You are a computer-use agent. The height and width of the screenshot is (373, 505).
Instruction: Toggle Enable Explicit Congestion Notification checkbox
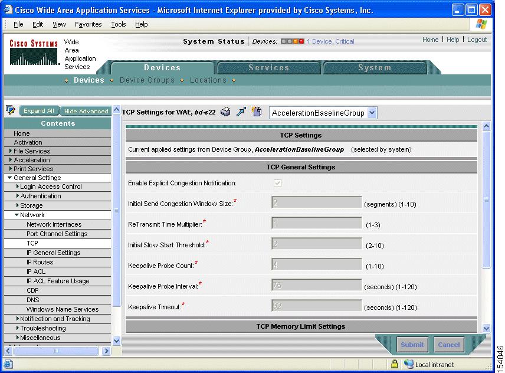(277, 184)
